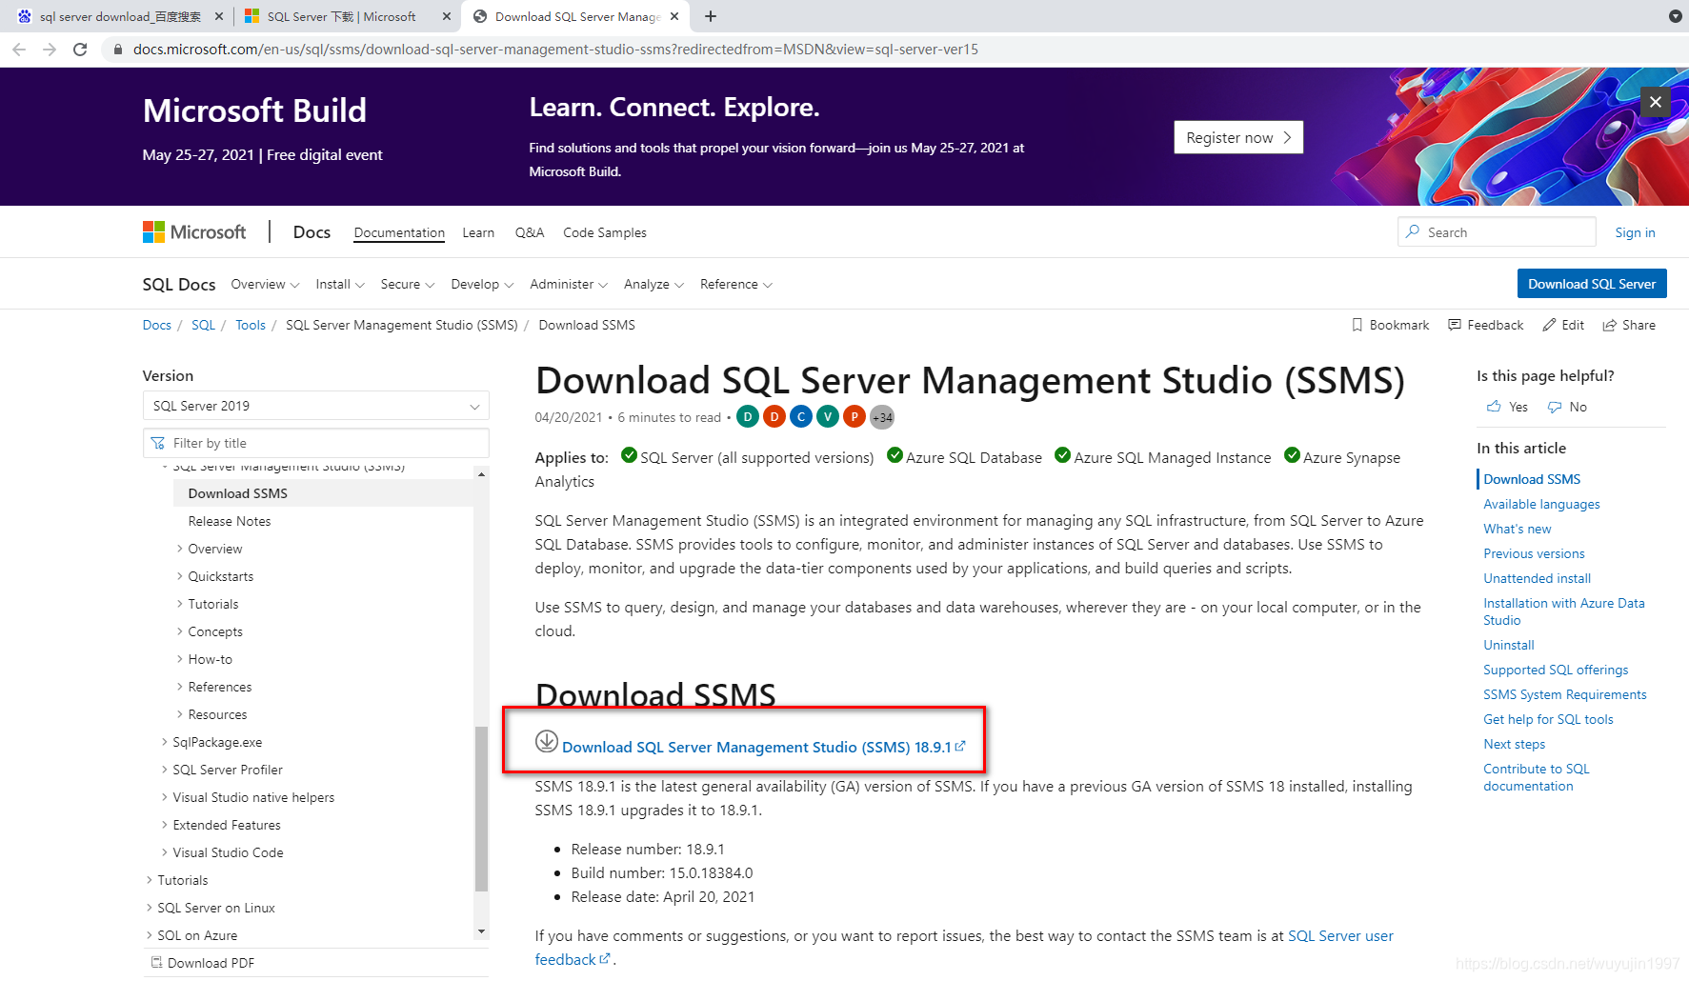Expand Quickstarts in the sidebar tree
This screenshot has width=1689, height=981.
(x=180, y=576)
